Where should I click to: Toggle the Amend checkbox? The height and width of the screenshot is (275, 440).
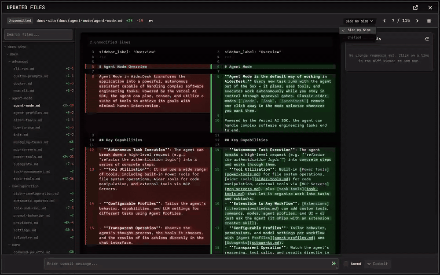coord(346,264)
